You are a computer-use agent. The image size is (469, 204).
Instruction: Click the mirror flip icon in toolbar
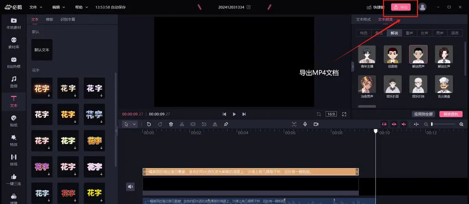(215, 124)
